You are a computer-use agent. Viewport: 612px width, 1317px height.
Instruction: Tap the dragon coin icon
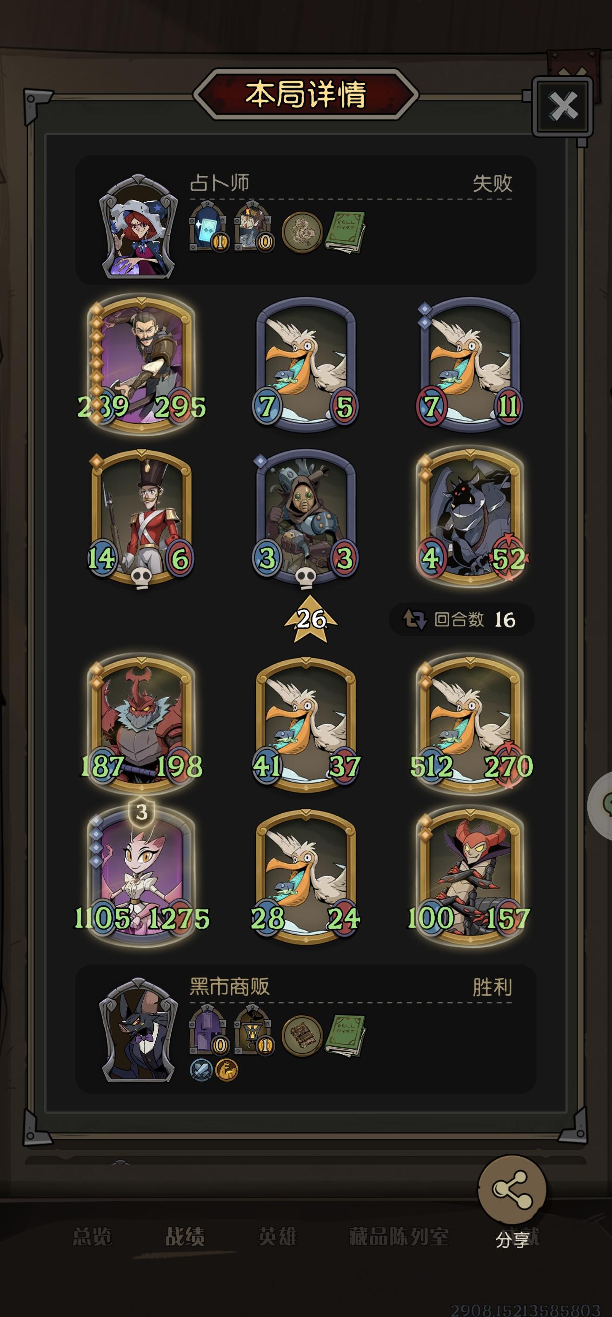click(302, 233)
